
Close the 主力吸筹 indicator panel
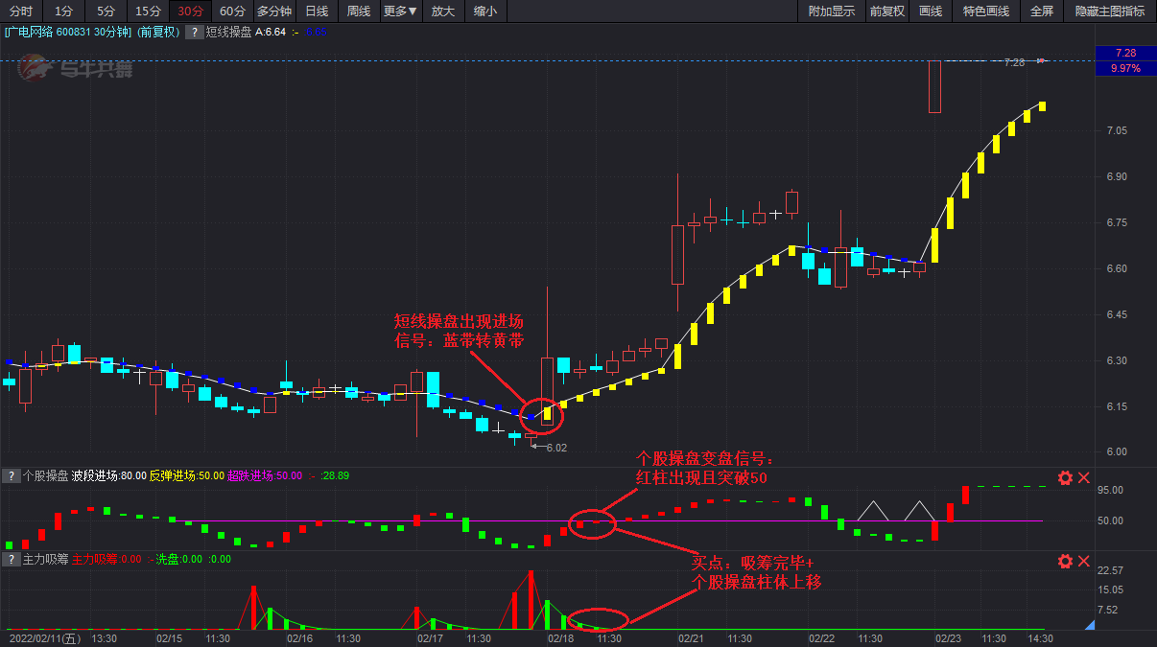click(x=1084, y=561)
